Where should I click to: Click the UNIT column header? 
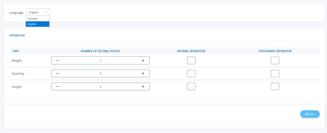click(x=16, y=51)
